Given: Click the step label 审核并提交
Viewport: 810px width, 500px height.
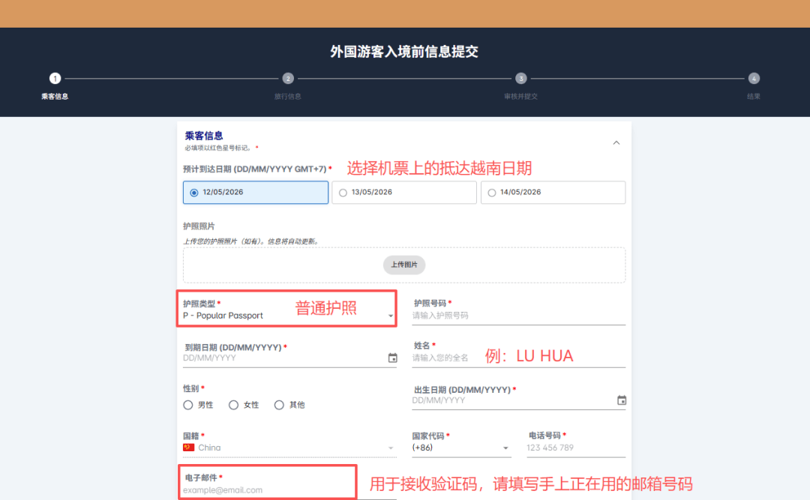Looking at the screenshot, I should click(x=520, y=97).
